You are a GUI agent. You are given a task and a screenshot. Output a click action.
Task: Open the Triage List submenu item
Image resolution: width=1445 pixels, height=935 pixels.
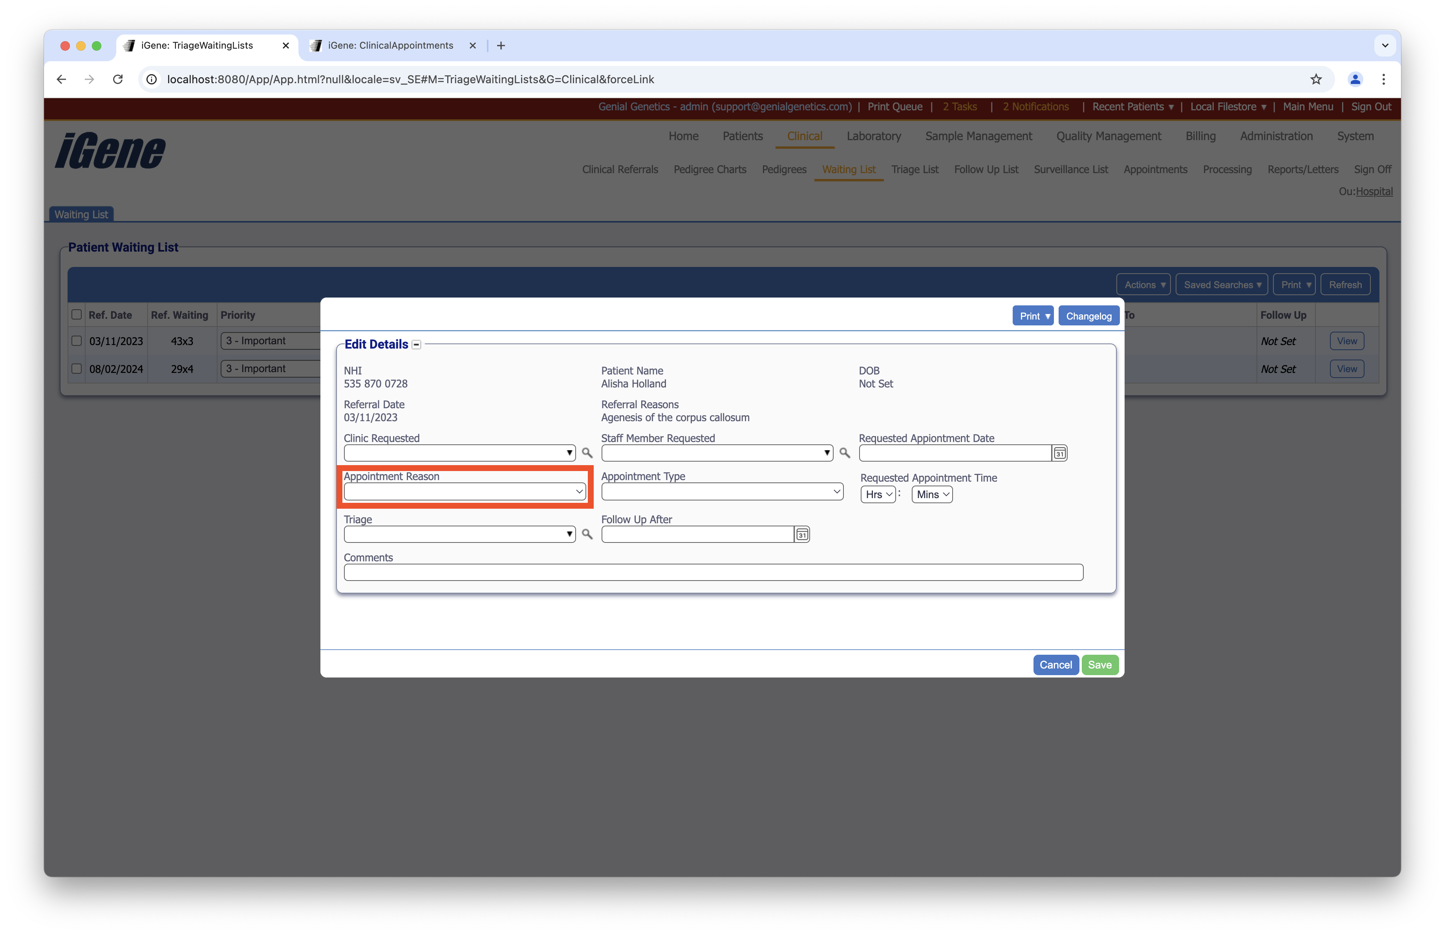click(x=915, y=169)
